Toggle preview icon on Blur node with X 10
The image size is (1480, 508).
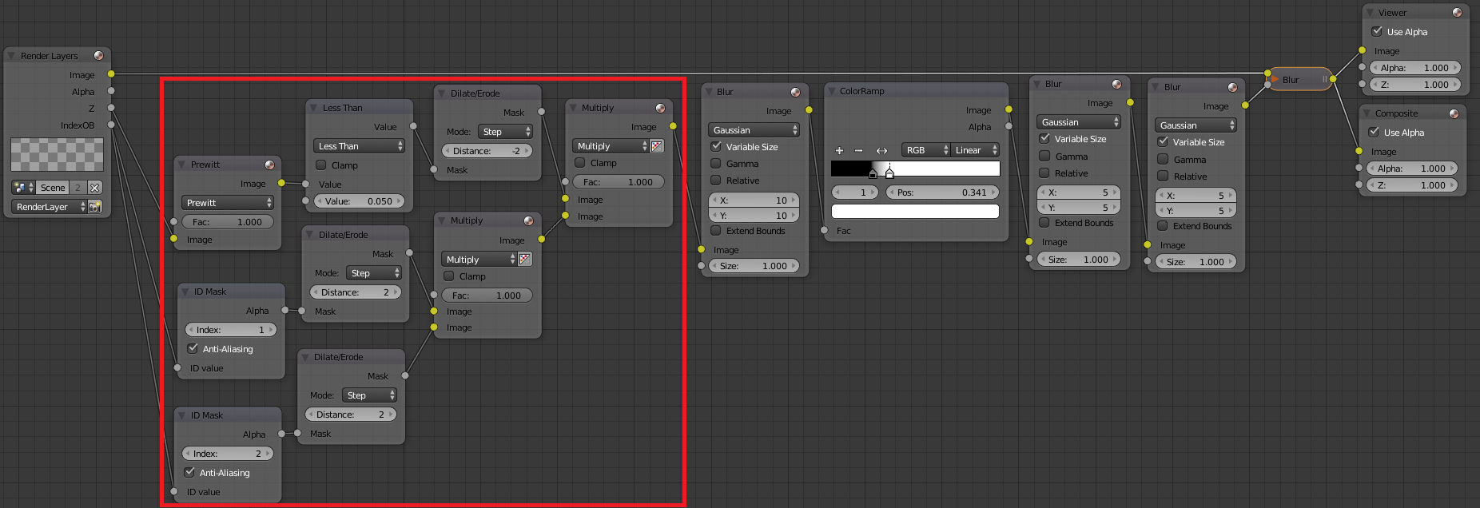(x=795, y=92)
